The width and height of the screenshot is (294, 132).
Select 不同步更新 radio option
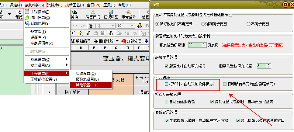(x=258, y=24)
